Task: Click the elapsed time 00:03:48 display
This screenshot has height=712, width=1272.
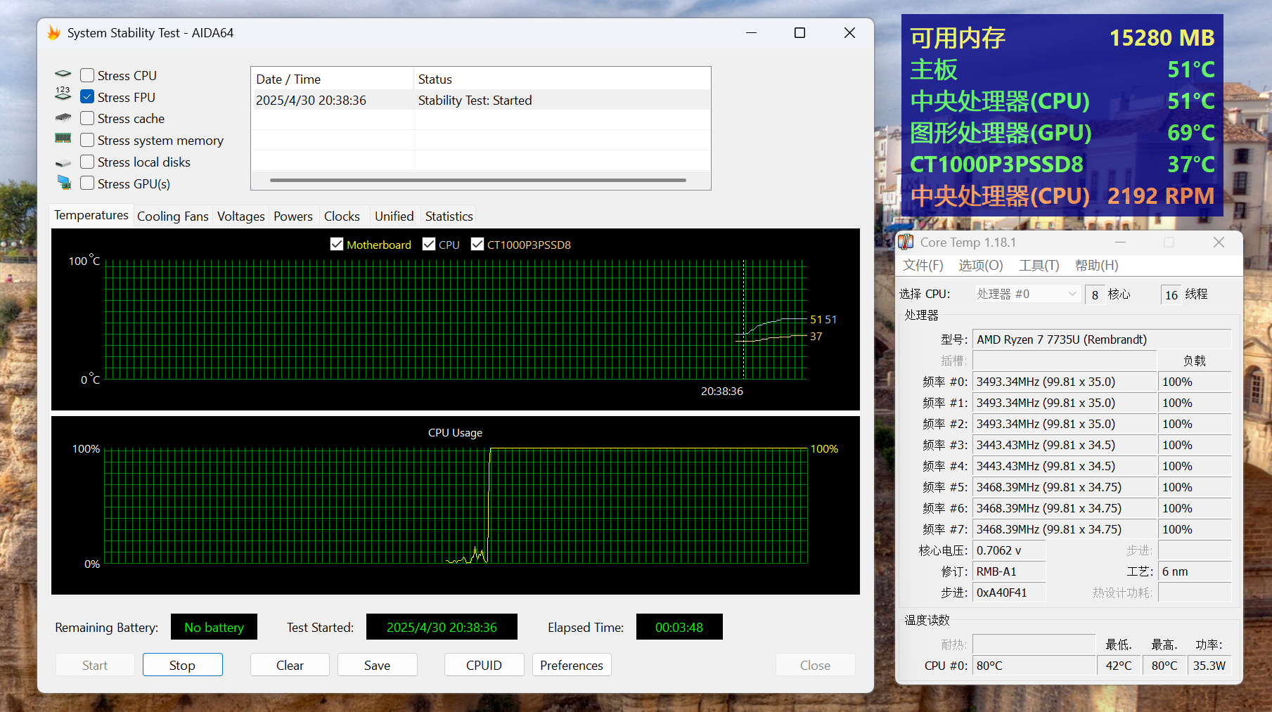Action: tap(679, 627)
